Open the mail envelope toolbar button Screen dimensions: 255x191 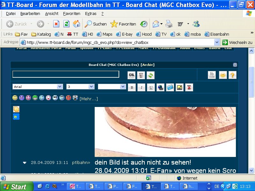coord(156,24)
